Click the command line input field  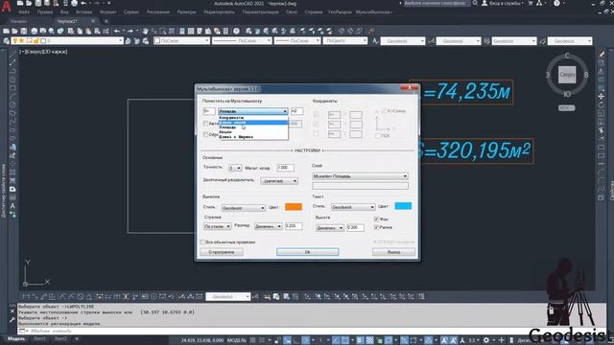point(274,331)
